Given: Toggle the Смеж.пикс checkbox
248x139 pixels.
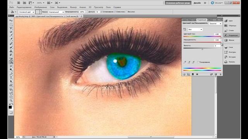Looking at the screenshot, I should click(x=115, y=12).
